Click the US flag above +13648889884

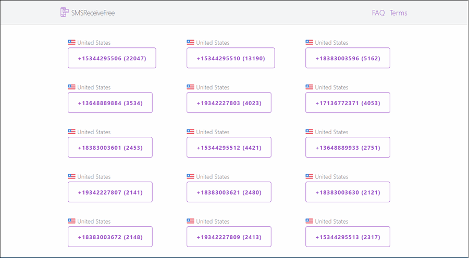tap(72, 87)
